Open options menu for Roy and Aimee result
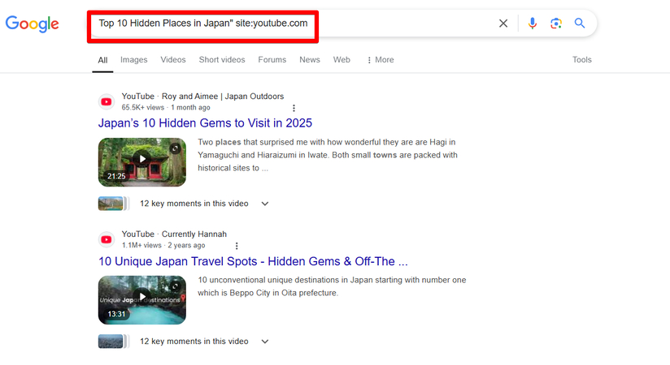The width and height of the screenshot is (670, 365). click(294, 109)
